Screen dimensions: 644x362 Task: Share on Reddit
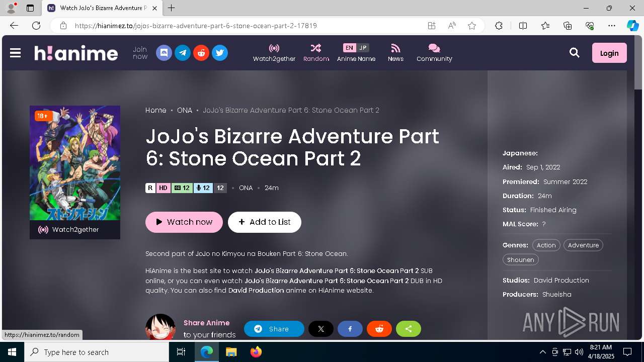(379, 329)
